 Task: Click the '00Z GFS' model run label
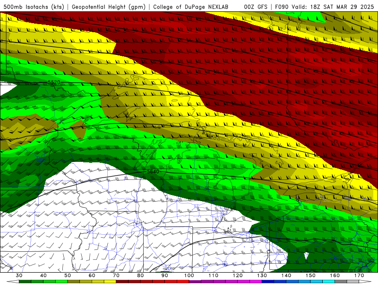(x=256, y=7)
